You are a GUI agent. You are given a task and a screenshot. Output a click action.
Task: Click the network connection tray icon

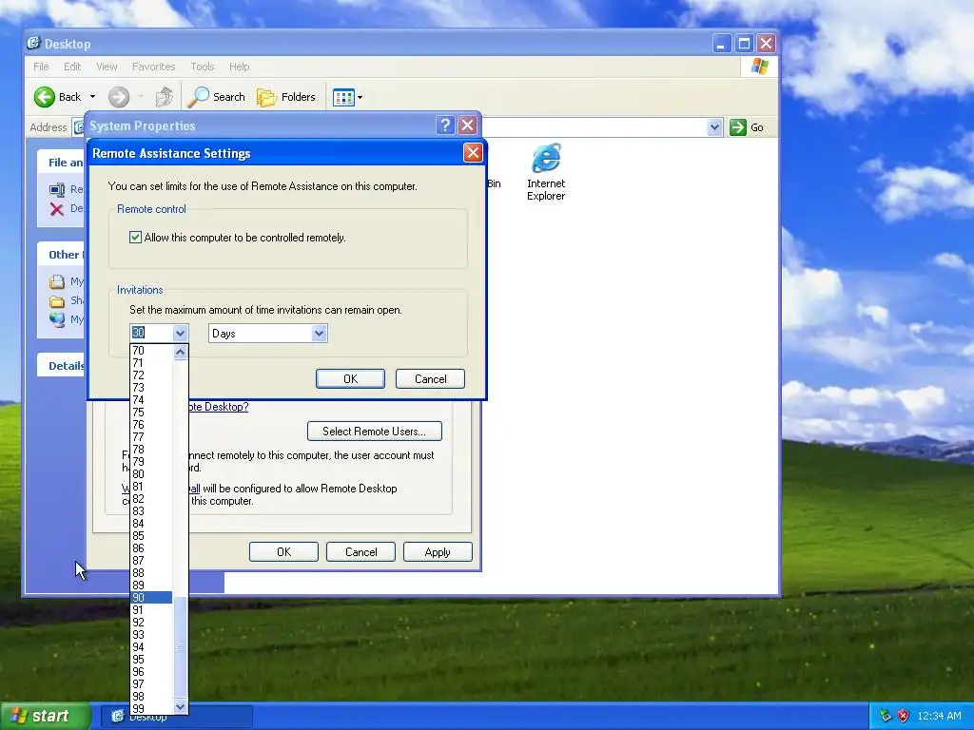coord(886,716)
